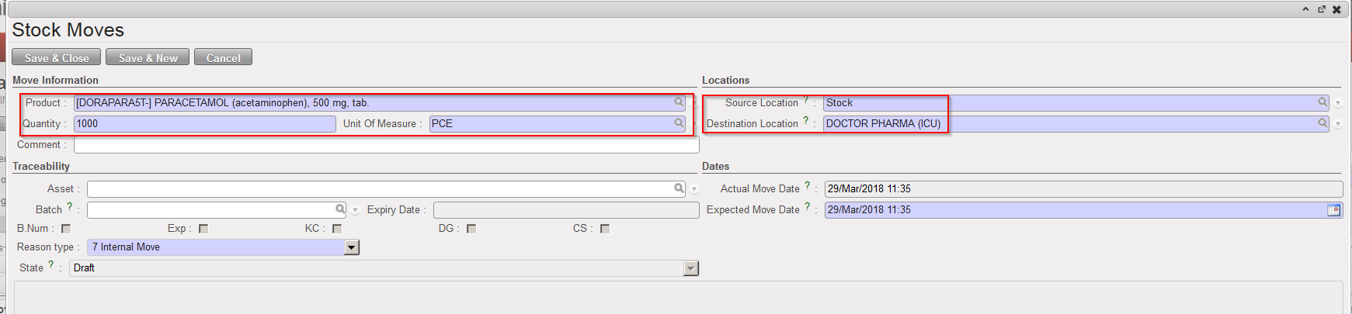Image resolution: width=1352 pixels, height=314 pixels.
Task: Click the Quantity field showing 1000
Action: pyautogui.click(x=205, y=123)
